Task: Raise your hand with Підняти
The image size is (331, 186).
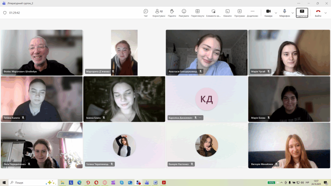Action: point(172,13)
